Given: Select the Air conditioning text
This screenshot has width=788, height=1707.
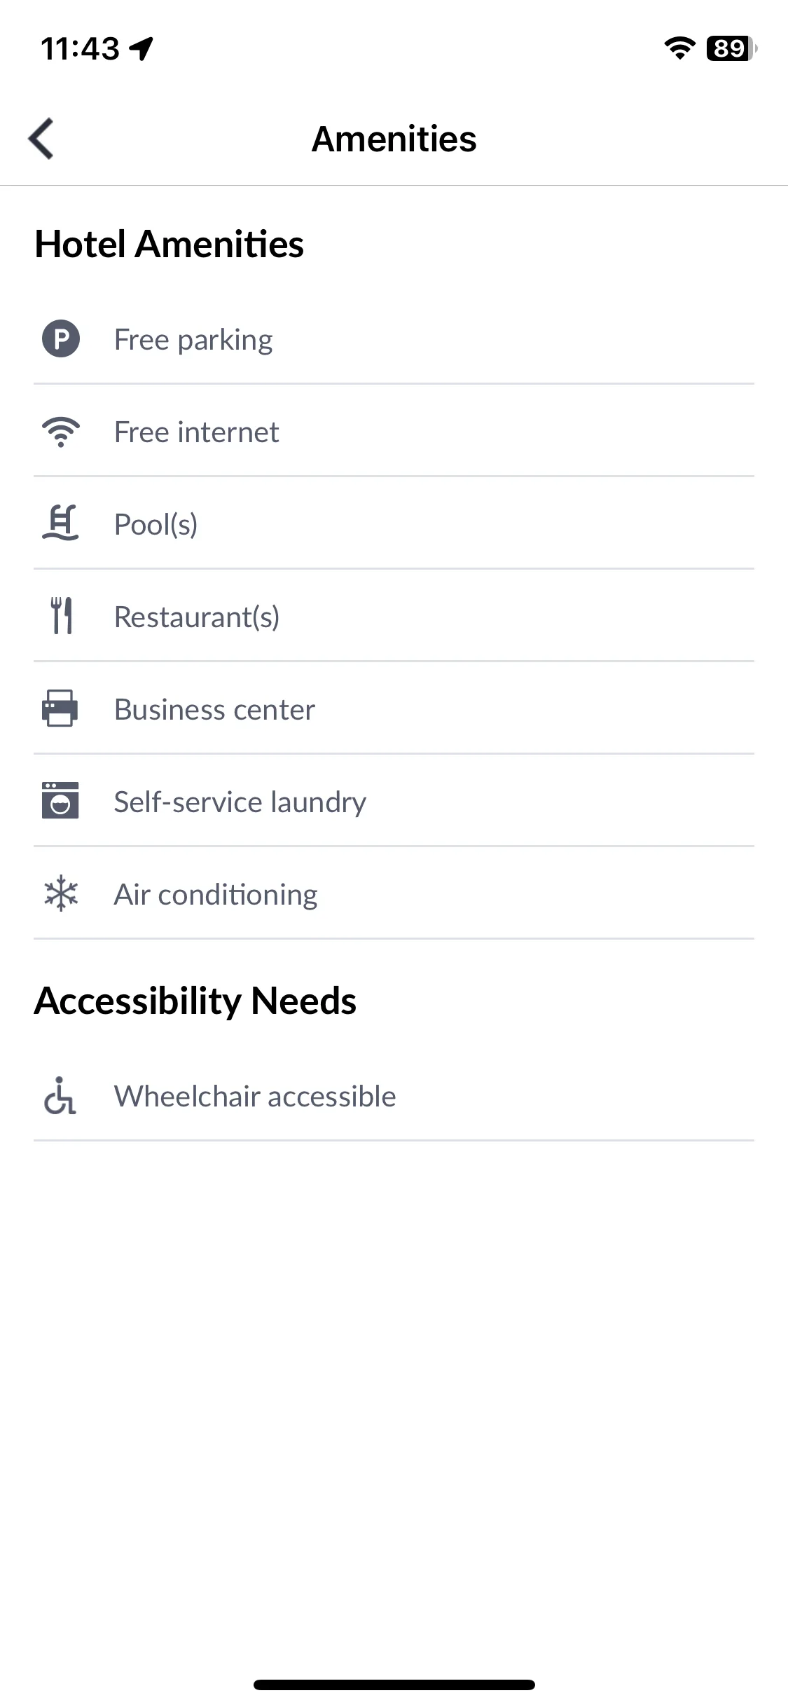Looking at the screenshot, I should (x=216, y=895).
